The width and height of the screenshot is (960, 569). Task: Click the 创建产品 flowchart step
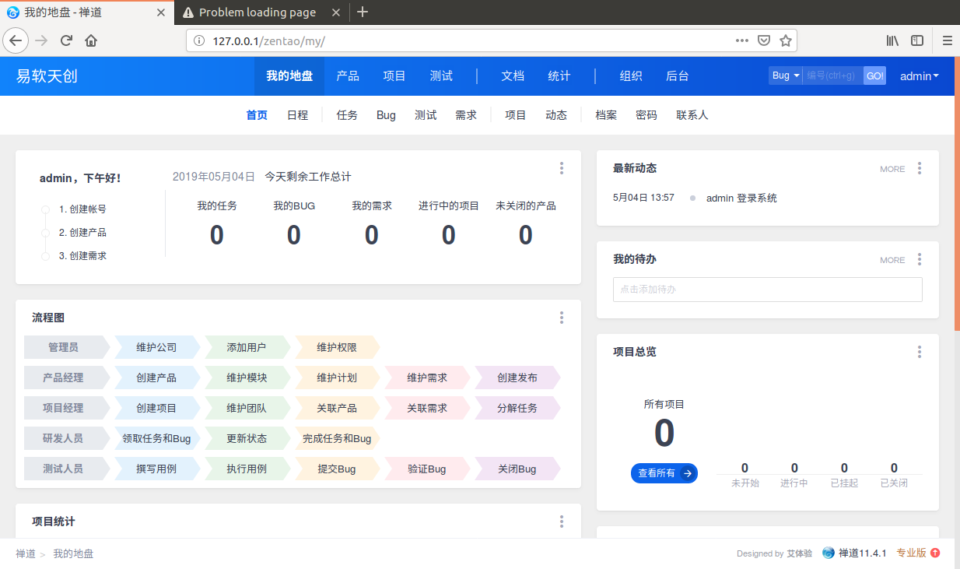156,378
